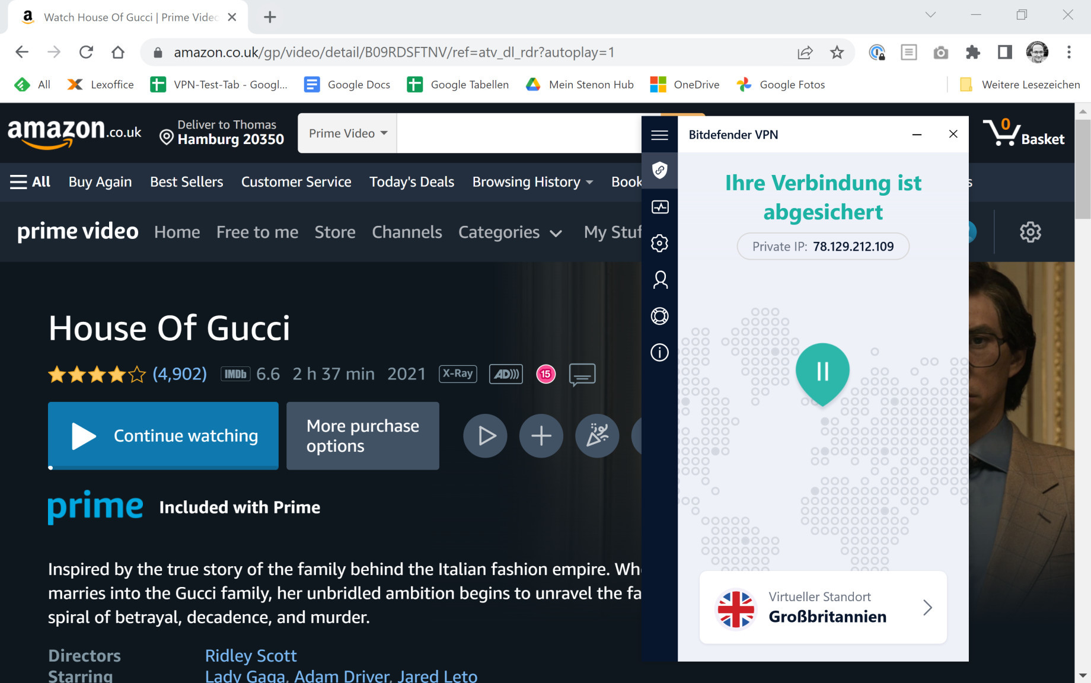Minimize the Bitdefender VPN panel

click(x=917, y=135)
